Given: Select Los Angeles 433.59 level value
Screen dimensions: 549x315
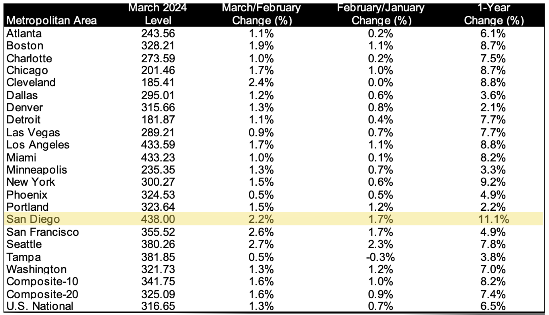Looking at the screenshot, I should (x=158, y=145).
